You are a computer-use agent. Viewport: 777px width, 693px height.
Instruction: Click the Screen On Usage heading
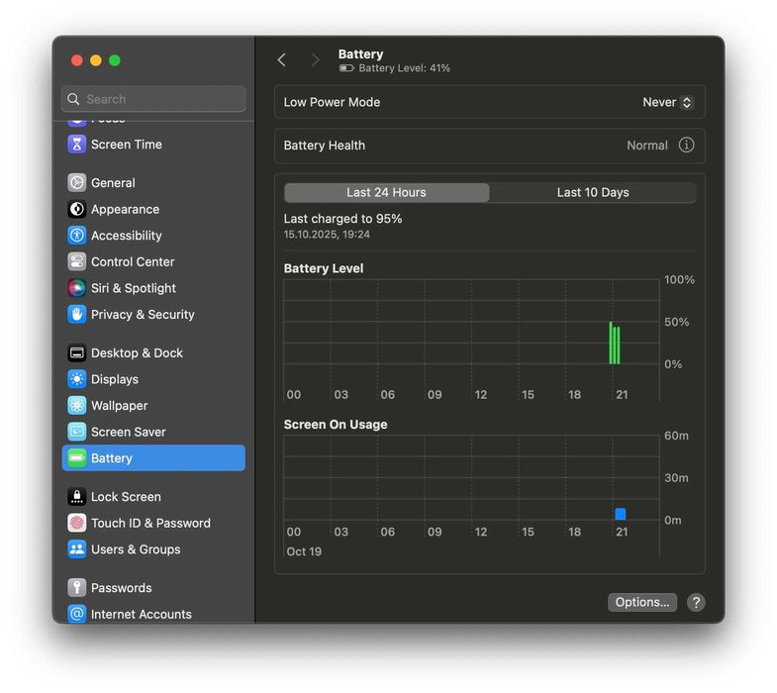pyautogui.click(x=336, y=425)
